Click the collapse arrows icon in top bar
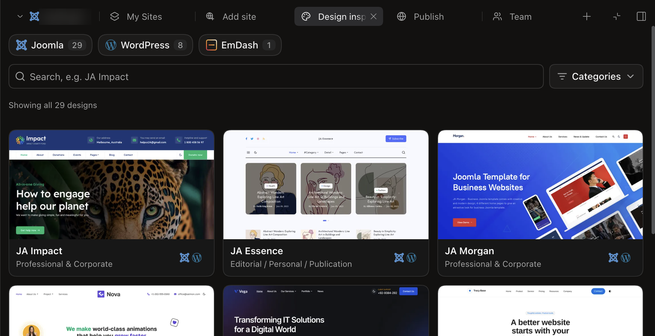 (x=617, y=16)
